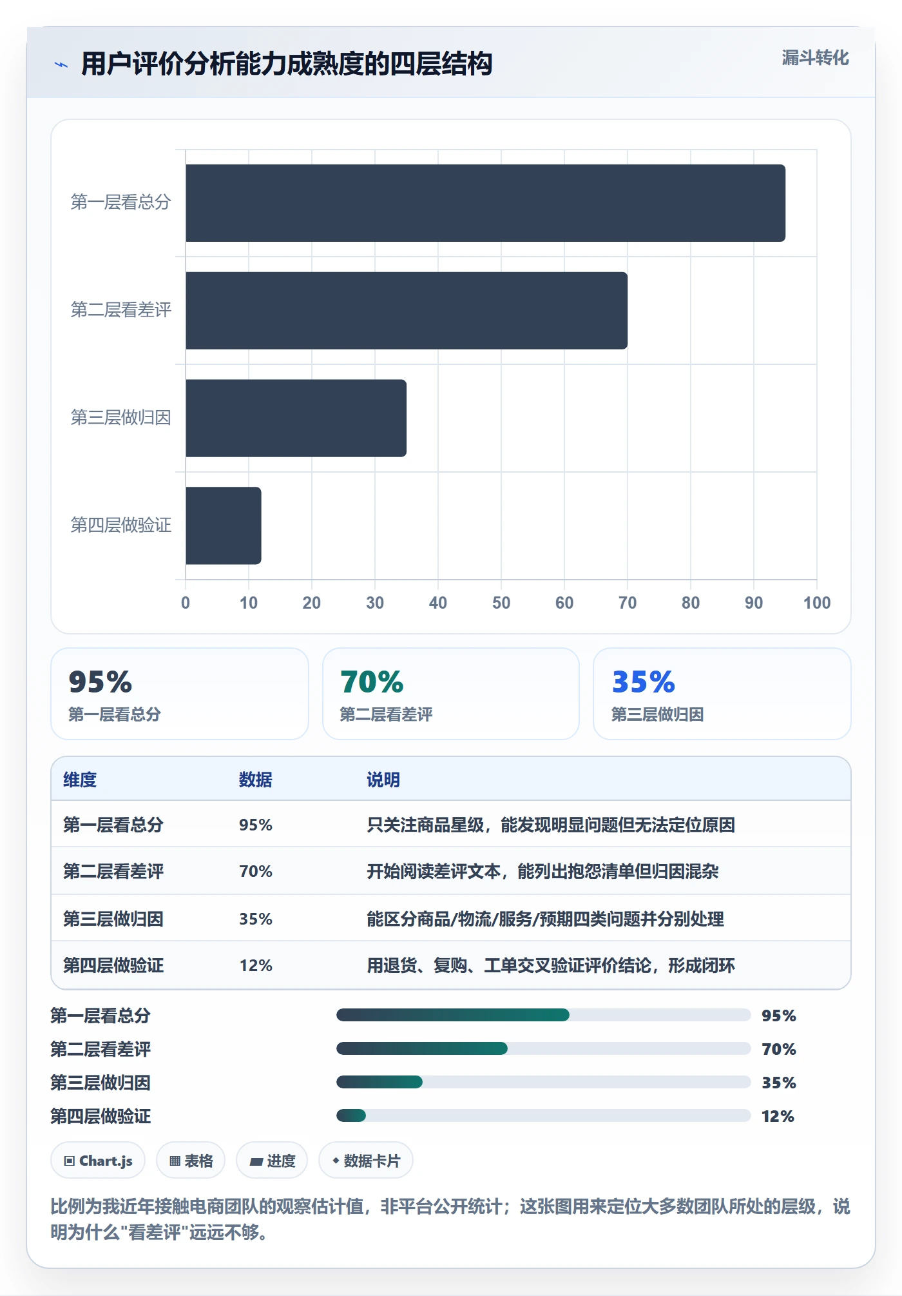Select the Chart.js chip
The height and width of the screenshot is (1296, 902).
tap(98, 1161)
